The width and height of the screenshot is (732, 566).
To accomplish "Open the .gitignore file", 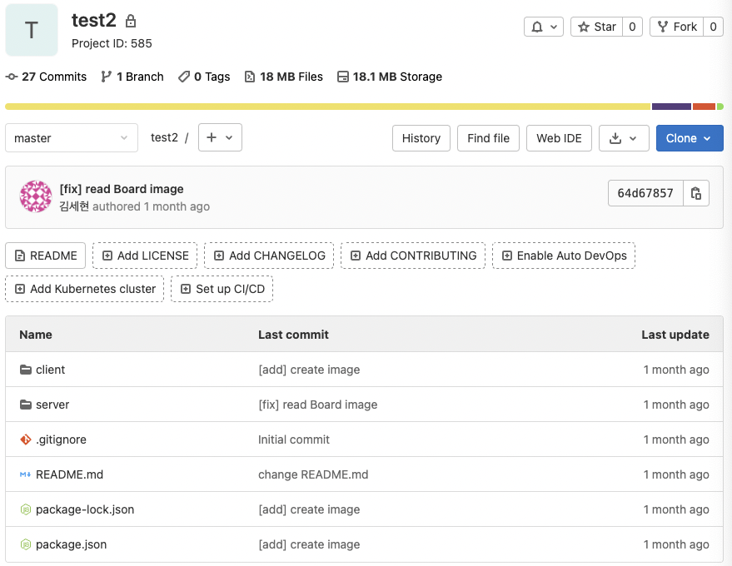I will [61, 439].
